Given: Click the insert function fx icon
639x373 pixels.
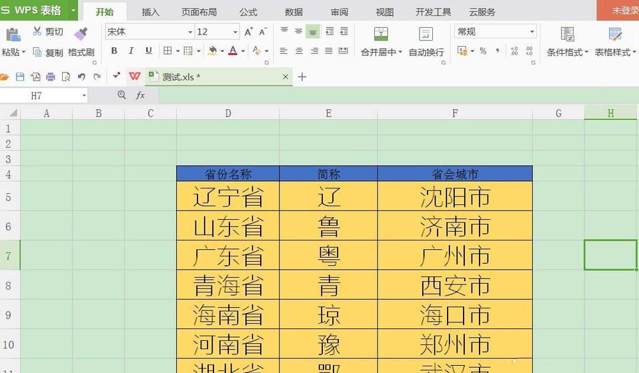Looking at the screenshot, I should click(141, 95).
